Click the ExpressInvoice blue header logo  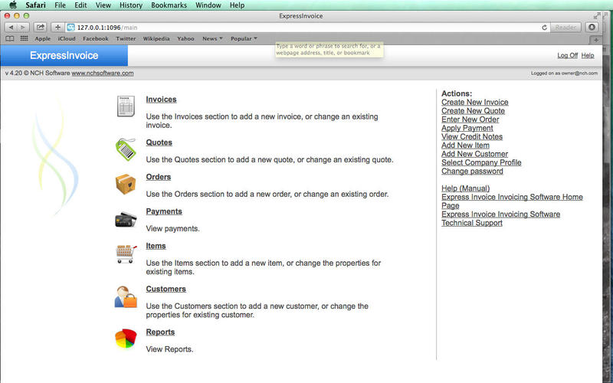tap(64, 55)
